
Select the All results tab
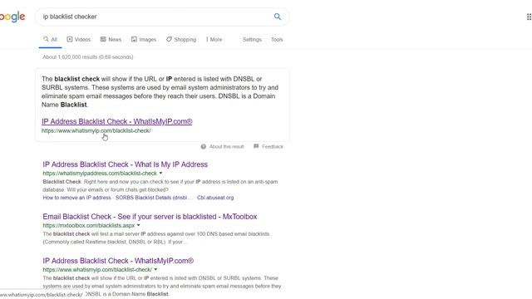[x=50, y=40]
